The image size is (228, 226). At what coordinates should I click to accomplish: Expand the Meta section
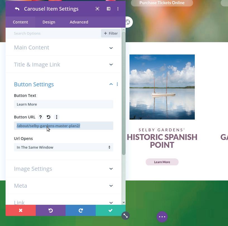(64, 186)
